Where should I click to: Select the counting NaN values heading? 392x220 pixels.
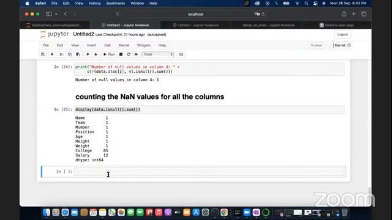pyautogui.click(x=149, y=97)
